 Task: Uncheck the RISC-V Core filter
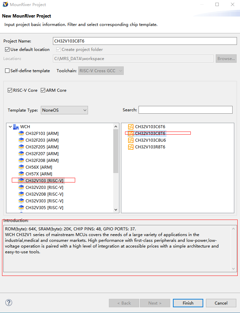coord(10,90)
